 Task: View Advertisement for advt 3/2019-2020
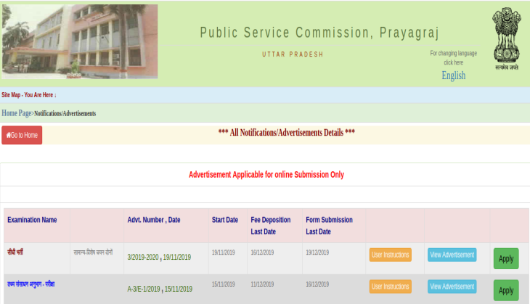click(452, 255)
